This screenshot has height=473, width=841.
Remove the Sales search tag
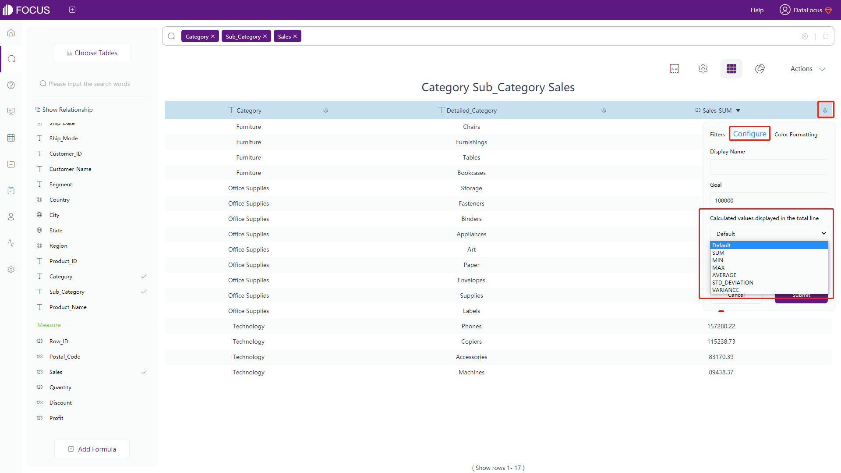(295, 36)
